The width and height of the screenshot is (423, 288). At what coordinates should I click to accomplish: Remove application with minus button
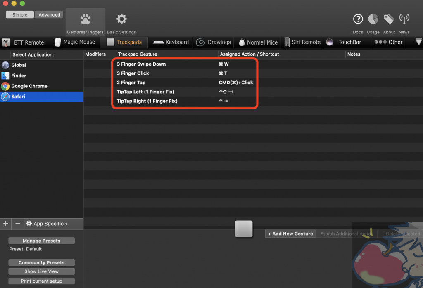[18, 224]
